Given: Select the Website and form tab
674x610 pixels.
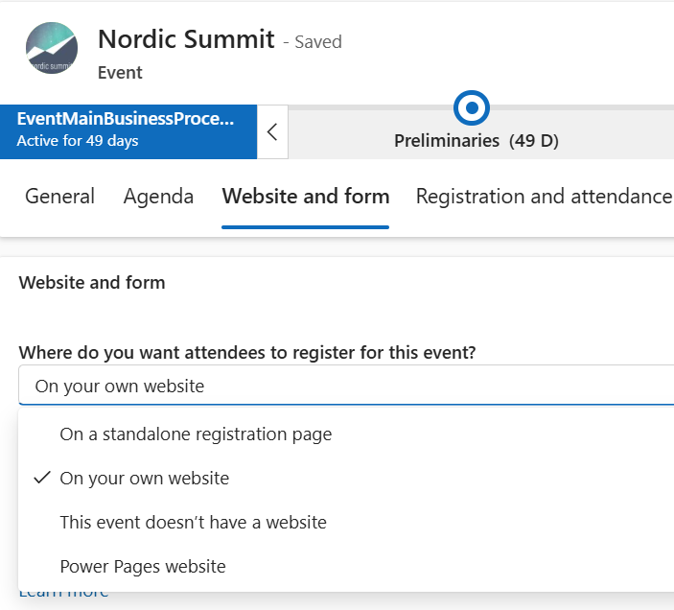Looking at the screenshot, I should (x=306, y=197).
